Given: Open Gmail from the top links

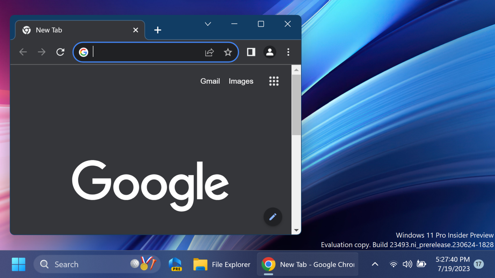Looking at the screenshot, I should 210,81.
